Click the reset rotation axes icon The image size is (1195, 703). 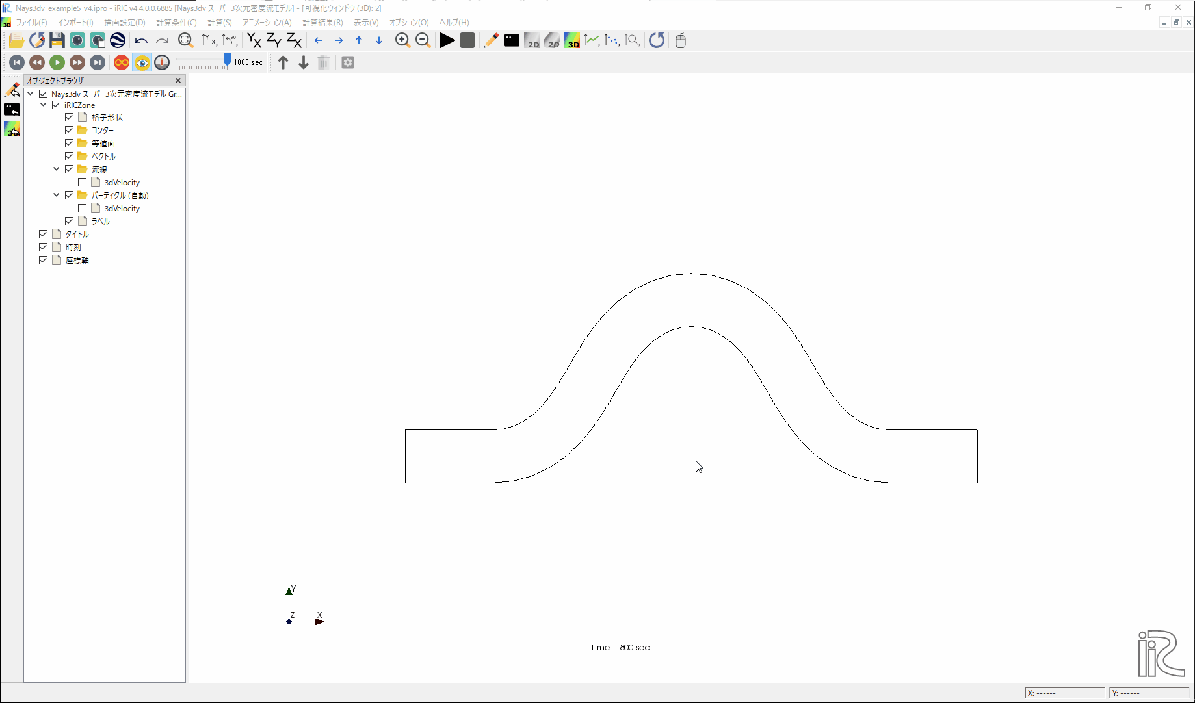click(209, 40)
